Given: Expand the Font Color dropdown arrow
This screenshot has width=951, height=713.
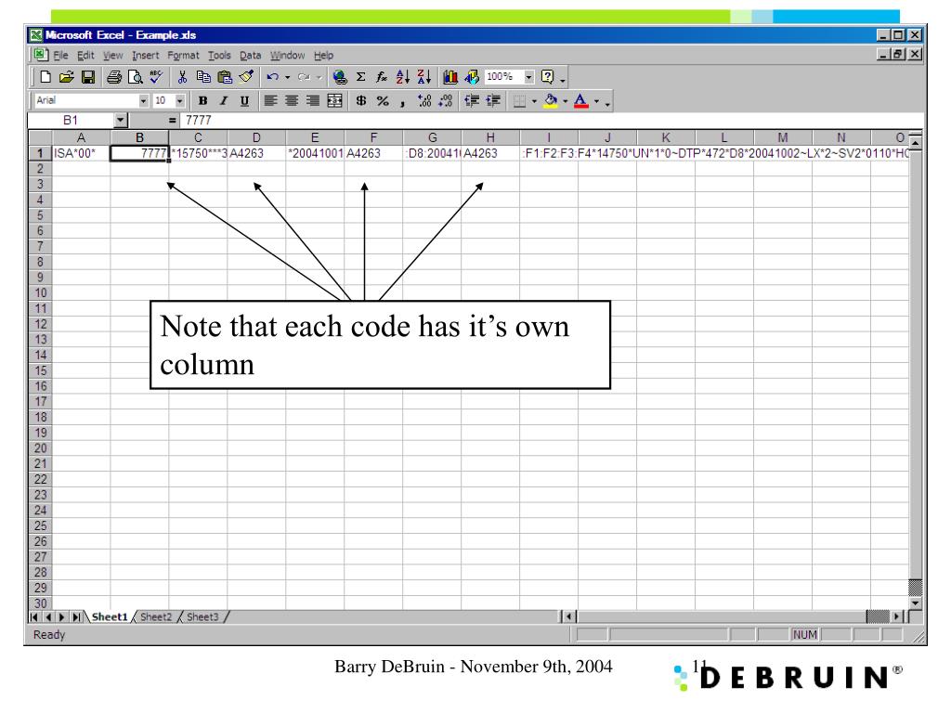Looking at the screenshot, I should coord(597,100).
